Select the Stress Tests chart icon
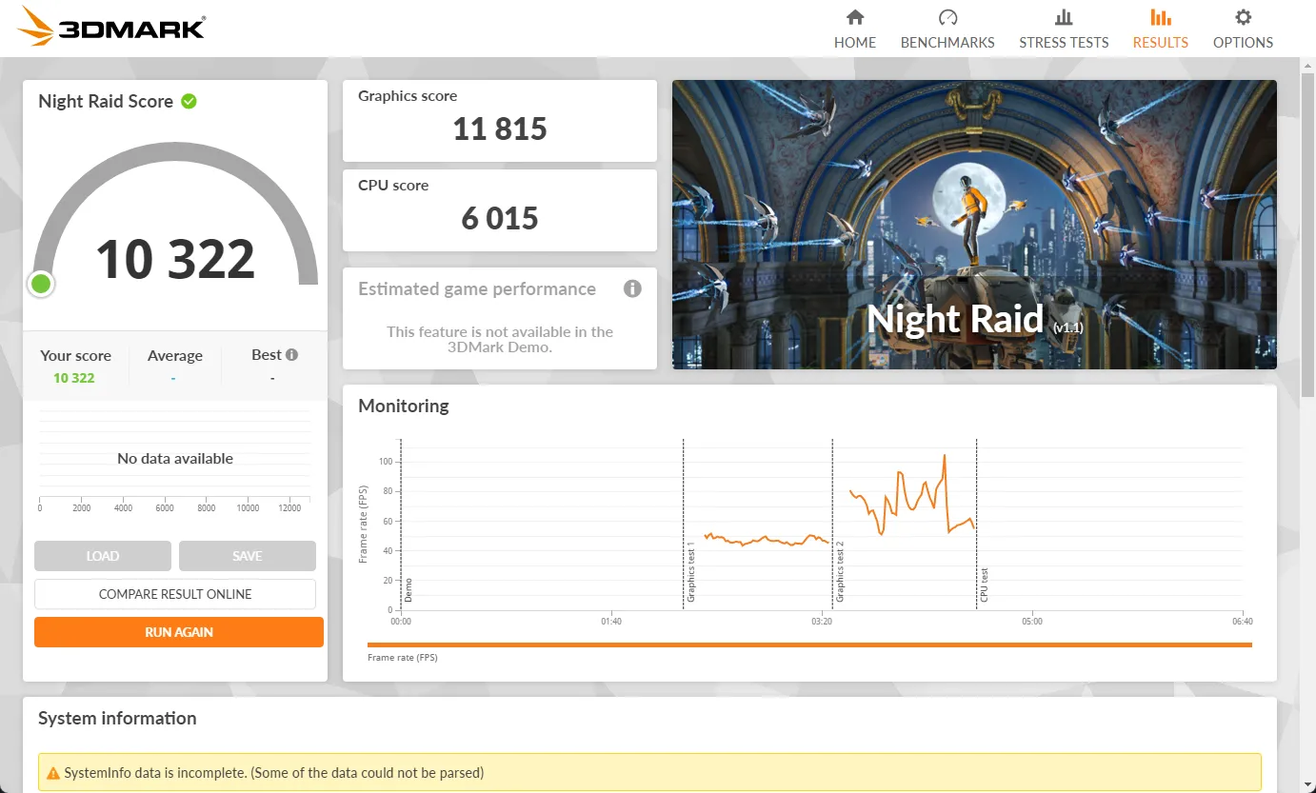This screenshot has height=793, width=1316. (x=1064, y=17)
